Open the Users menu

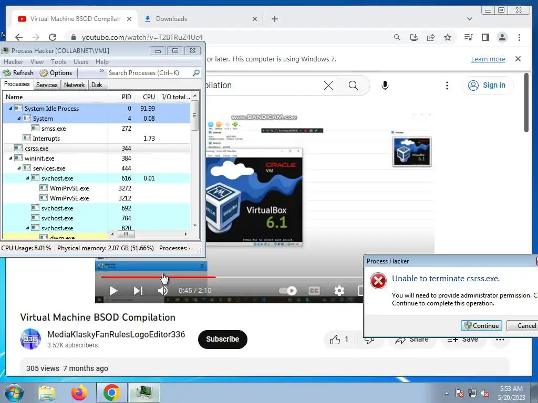(x=80, y=62)
